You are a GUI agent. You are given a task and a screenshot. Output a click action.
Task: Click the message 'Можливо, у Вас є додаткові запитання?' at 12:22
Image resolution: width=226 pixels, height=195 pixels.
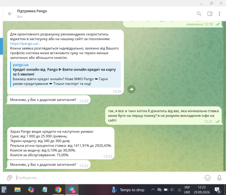48,165
